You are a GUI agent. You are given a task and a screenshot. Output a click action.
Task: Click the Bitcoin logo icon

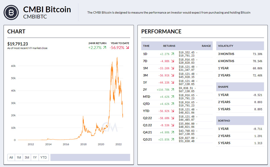11,12
